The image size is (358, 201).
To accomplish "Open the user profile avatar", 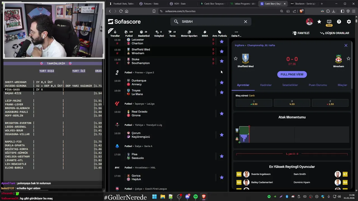I will (309, 21).
